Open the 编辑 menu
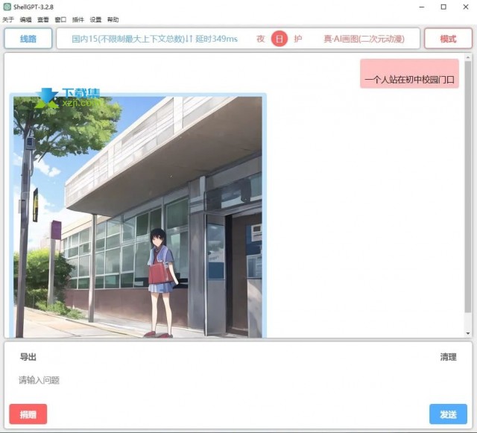The image size is (477, 433). click(25, 19)
